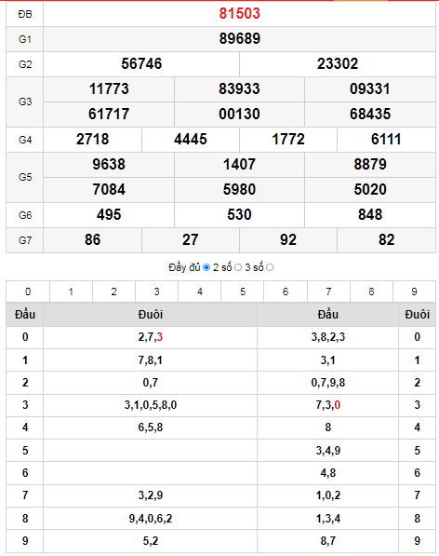Click the G5 row label

(25, 177)
